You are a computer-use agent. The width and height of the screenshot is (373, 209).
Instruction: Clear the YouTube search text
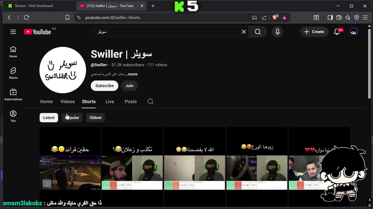244,32
